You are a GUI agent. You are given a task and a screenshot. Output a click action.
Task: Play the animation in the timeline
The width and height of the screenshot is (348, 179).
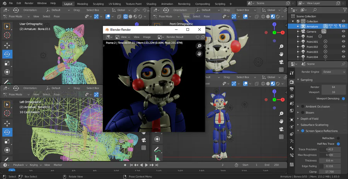click(147, 165)
